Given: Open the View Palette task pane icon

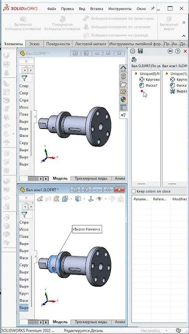Looking at the screenshot, I should coord(123,92).
